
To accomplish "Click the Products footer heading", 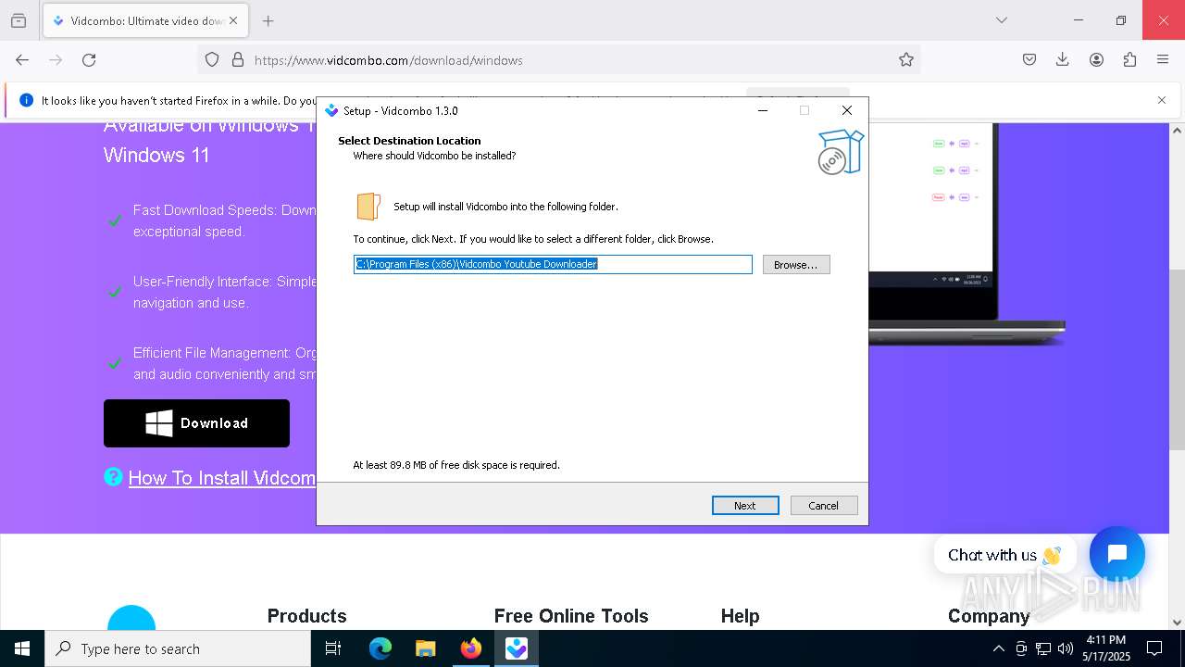I will (x=306, y=616).
